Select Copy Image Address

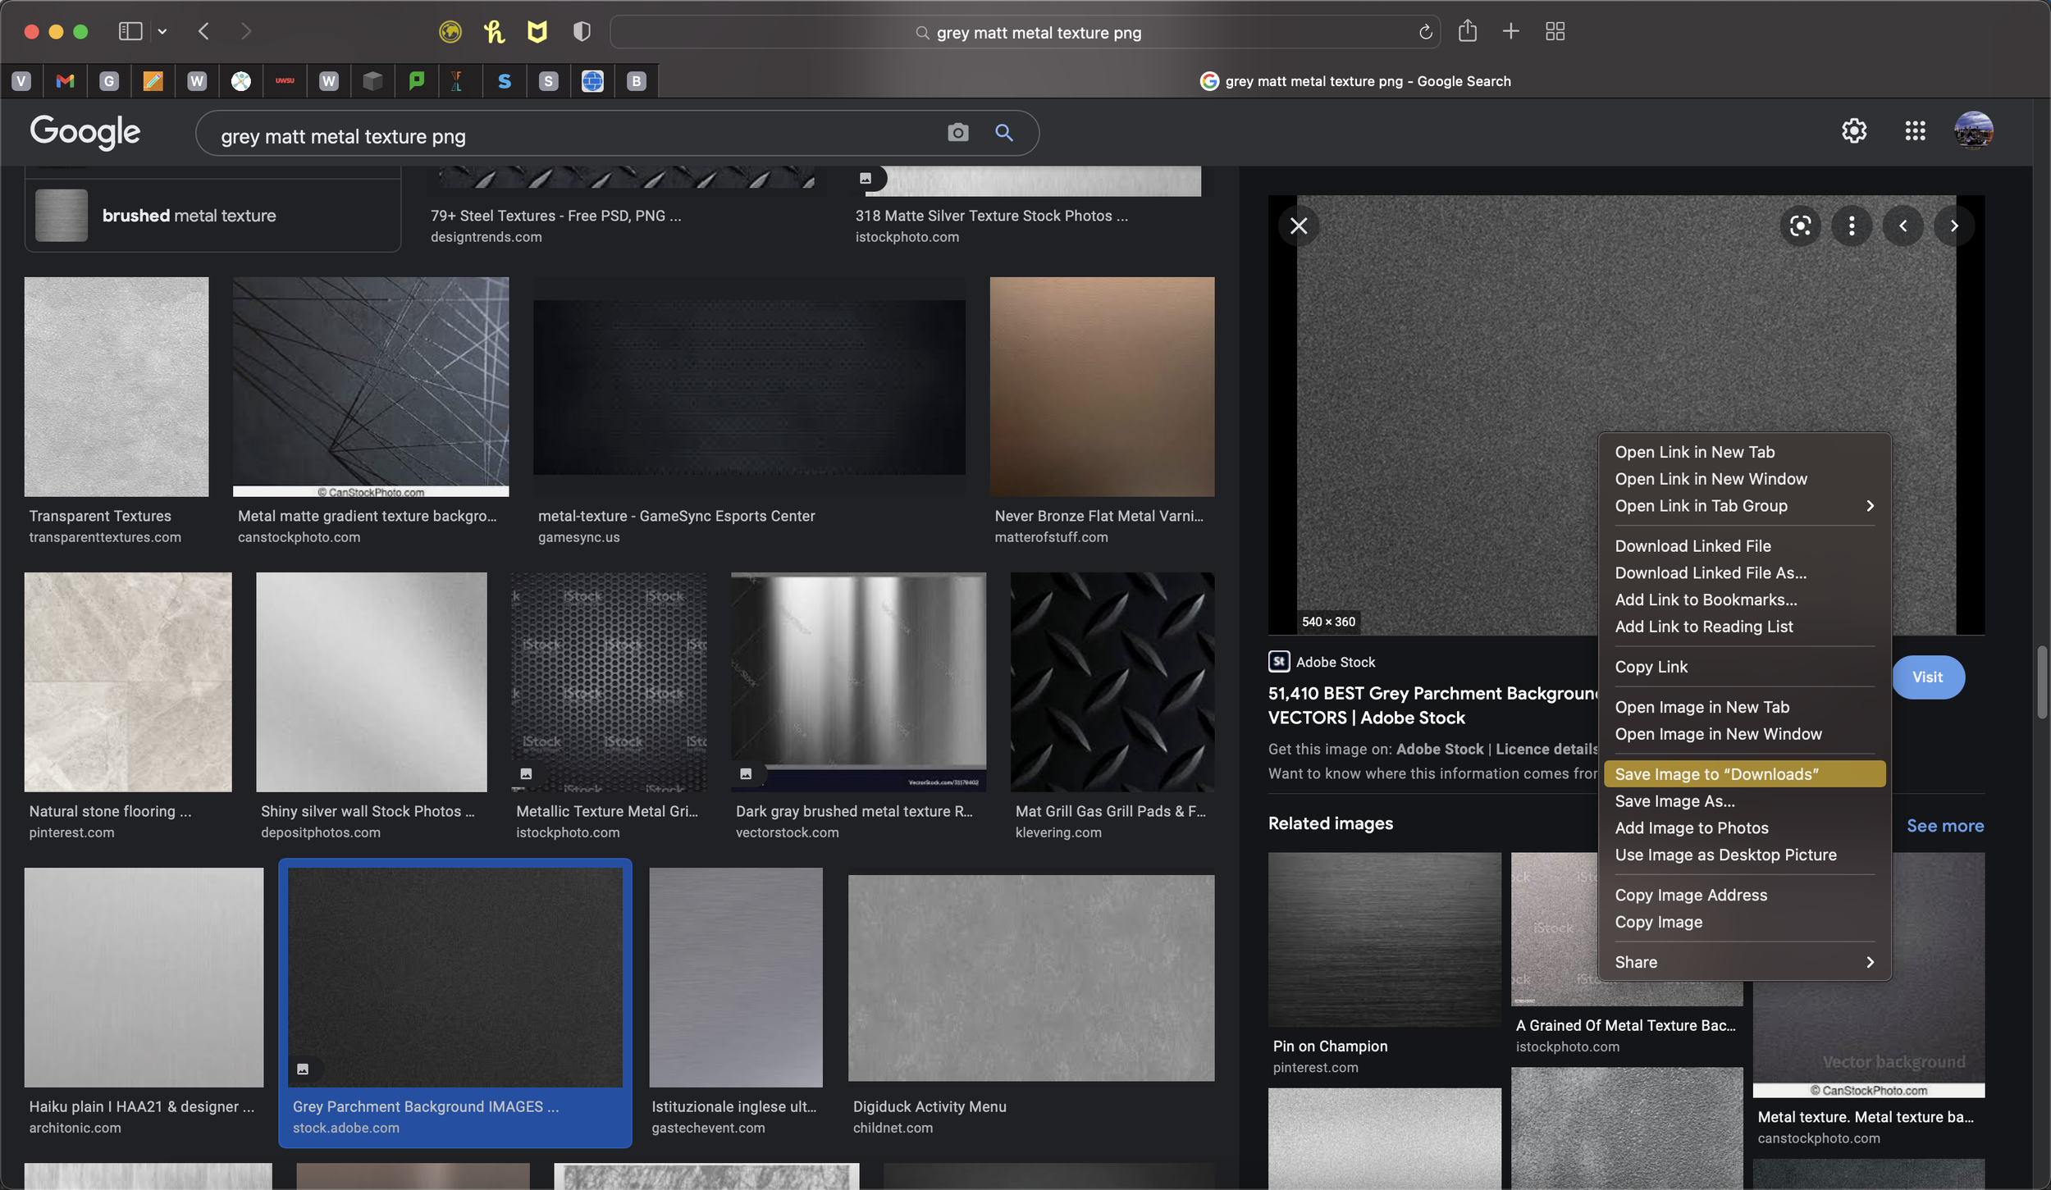click(1744, 895)
